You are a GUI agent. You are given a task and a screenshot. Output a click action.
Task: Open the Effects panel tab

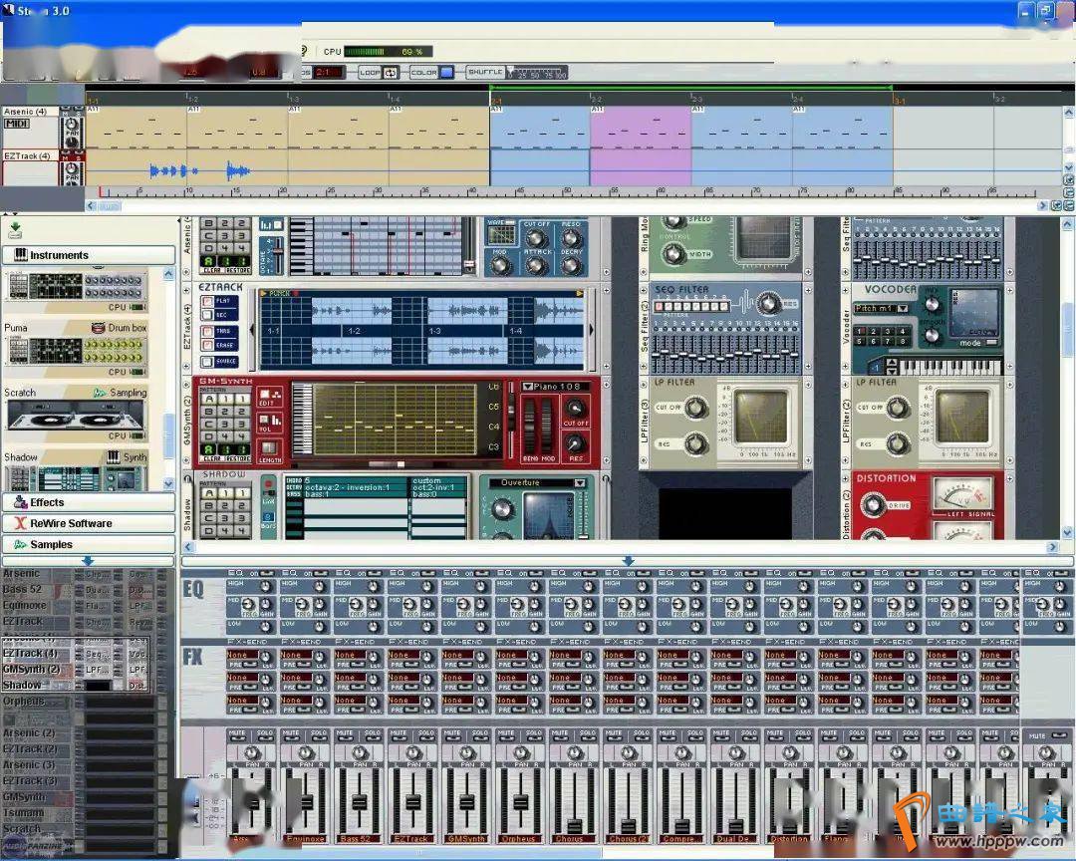(88, 502)
